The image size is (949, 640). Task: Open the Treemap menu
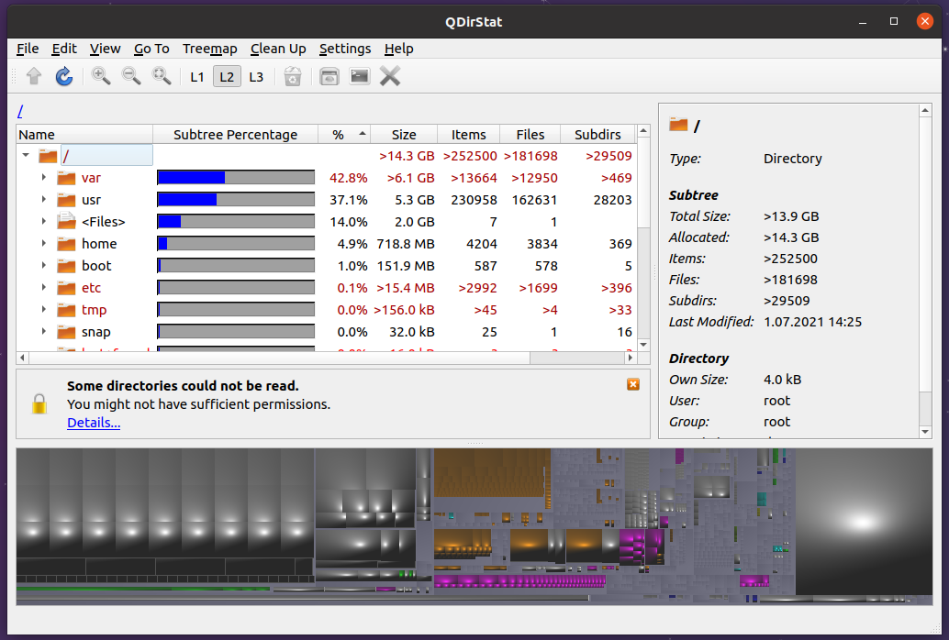[209, 49]
